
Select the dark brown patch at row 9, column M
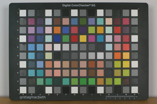tap(126, 81)
